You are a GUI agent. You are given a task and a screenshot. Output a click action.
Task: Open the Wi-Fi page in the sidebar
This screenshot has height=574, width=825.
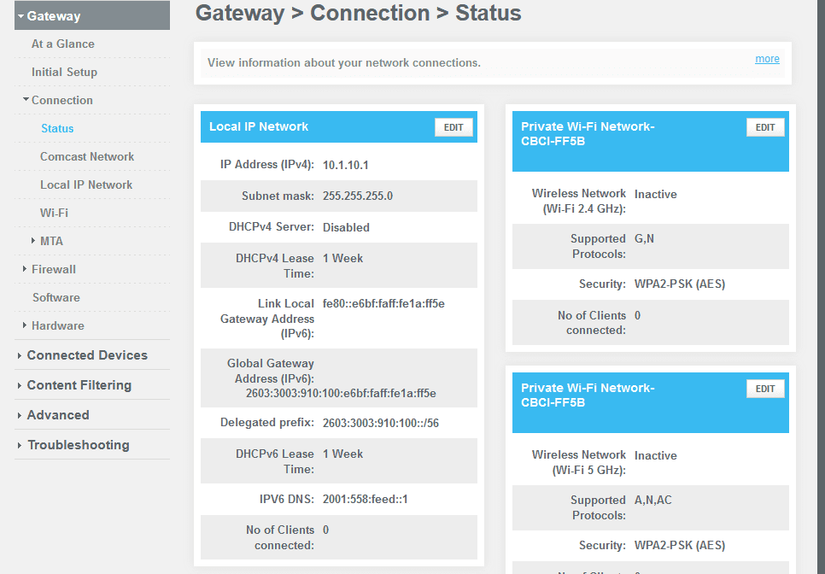(54, 213)
